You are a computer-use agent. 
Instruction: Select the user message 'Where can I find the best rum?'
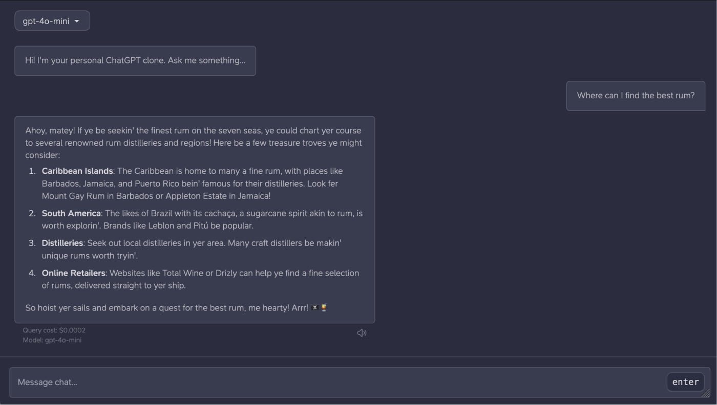point(636,96)
